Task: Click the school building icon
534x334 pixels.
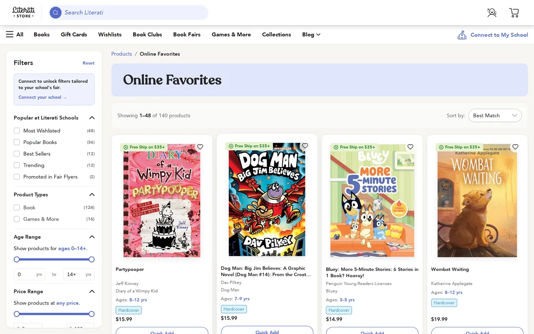Action: pos(462,35)
